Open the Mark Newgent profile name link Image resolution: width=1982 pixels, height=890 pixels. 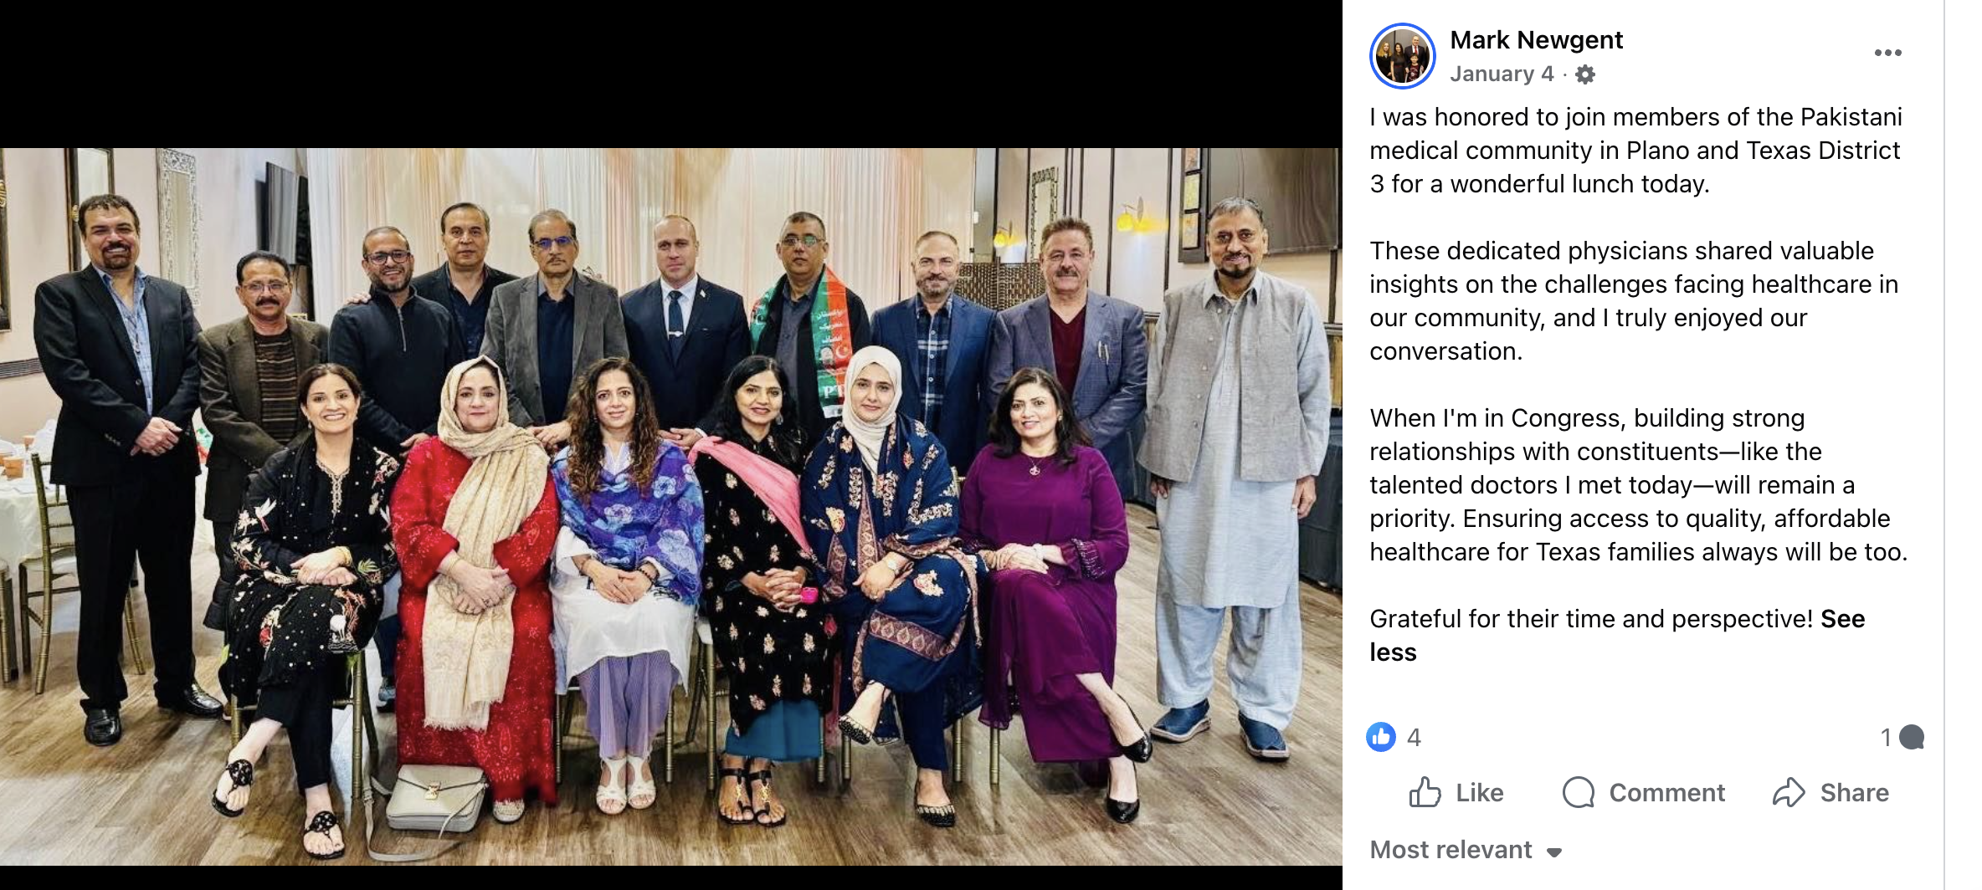pyautogui.click(x=1536, y=40)
